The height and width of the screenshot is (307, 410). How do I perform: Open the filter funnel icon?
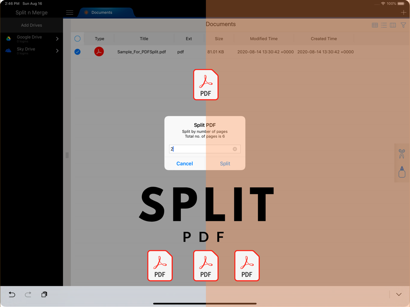(403, 25)
